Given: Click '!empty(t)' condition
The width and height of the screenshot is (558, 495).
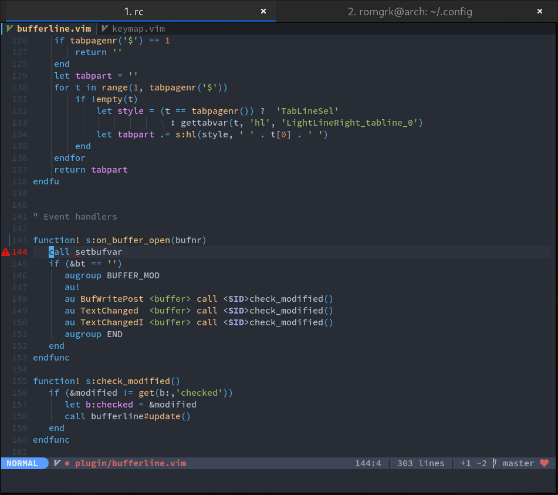Looking at the screenshot, I should (114, 99).
